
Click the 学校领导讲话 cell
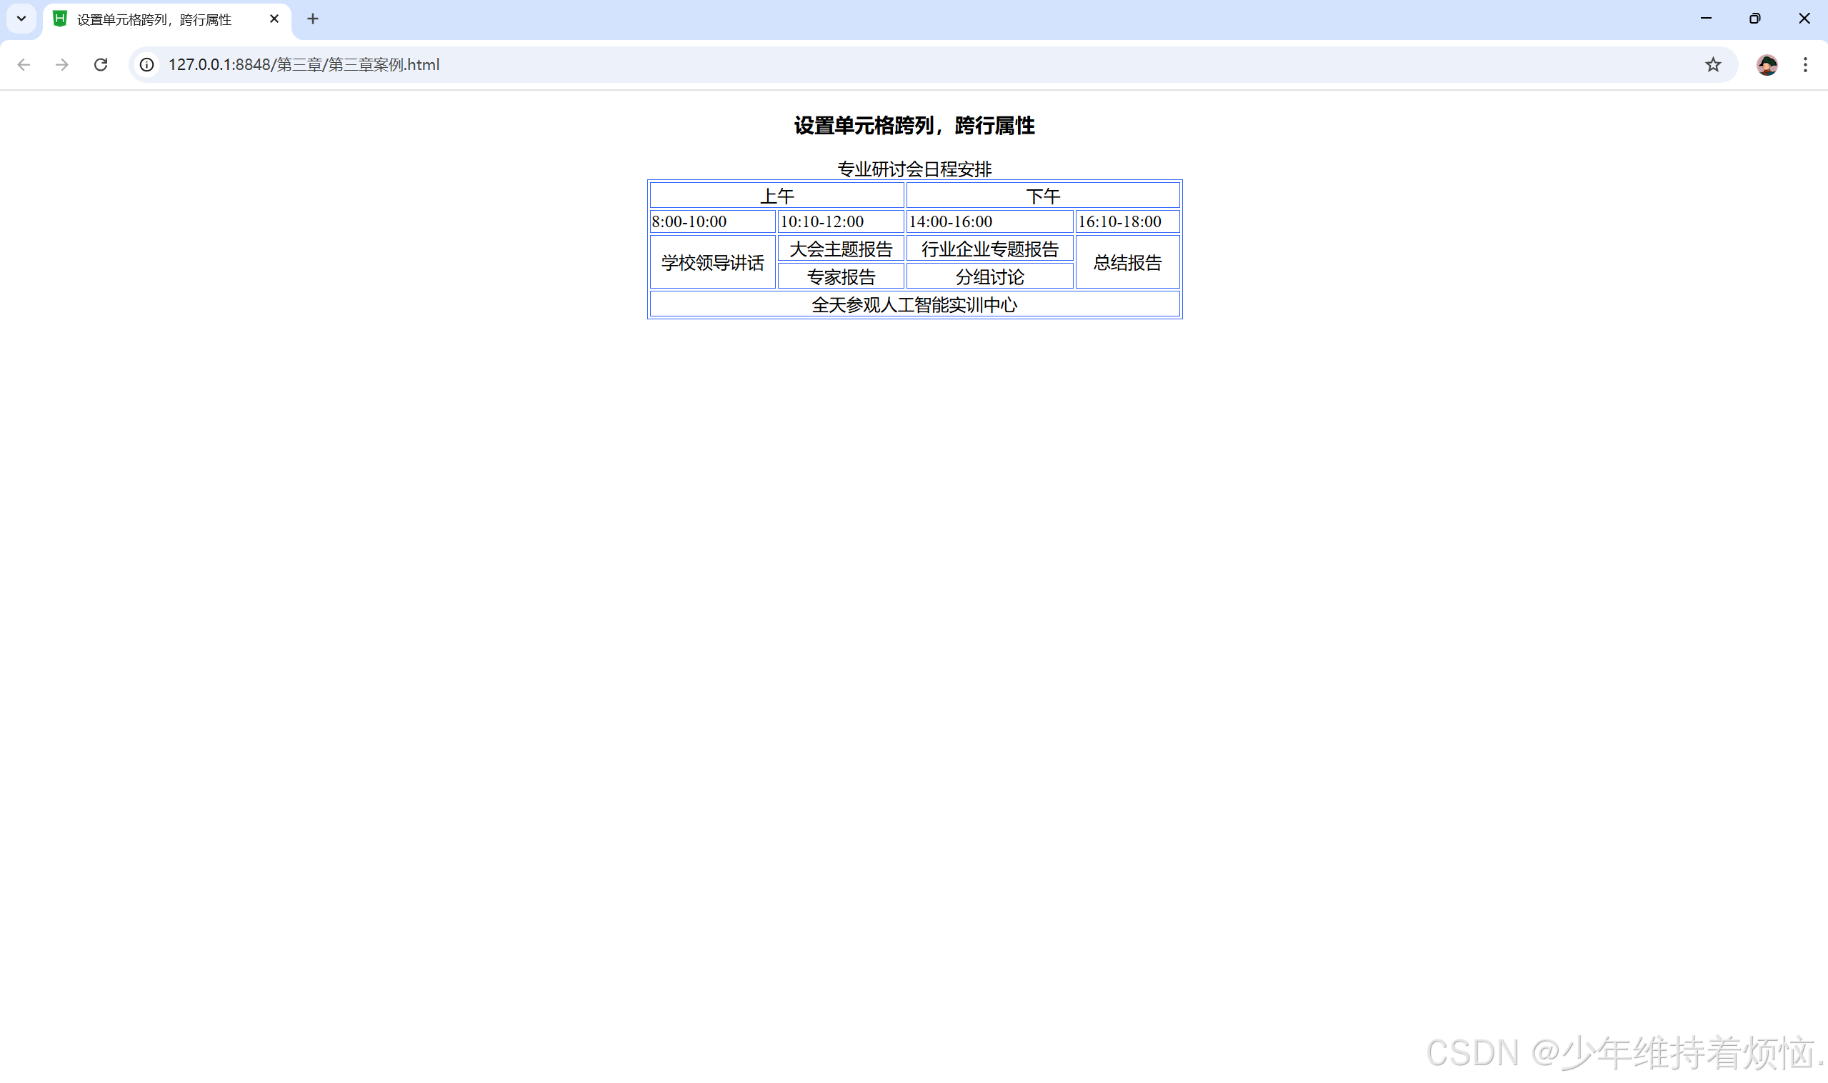pos(712,263)
